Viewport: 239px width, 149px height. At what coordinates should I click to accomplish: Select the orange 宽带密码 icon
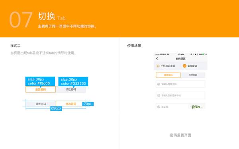click(184, 66)
